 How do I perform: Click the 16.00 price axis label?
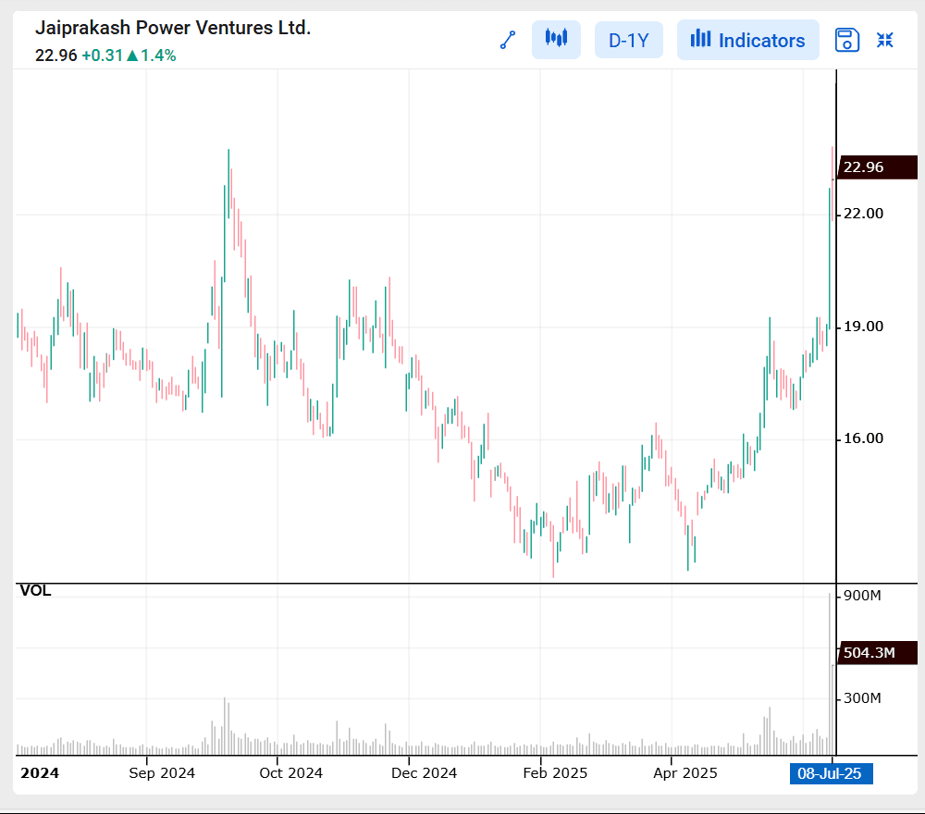tap(863, 438)
